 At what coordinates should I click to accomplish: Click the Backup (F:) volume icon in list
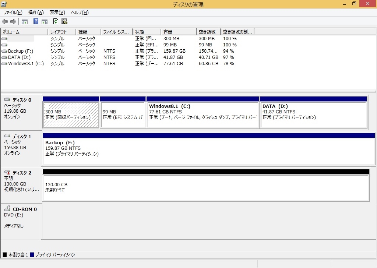click(4, 51)
